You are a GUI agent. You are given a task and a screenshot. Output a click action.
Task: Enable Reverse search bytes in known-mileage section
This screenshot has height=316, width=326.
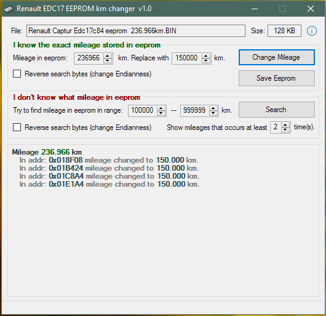[x=17, y=74]
